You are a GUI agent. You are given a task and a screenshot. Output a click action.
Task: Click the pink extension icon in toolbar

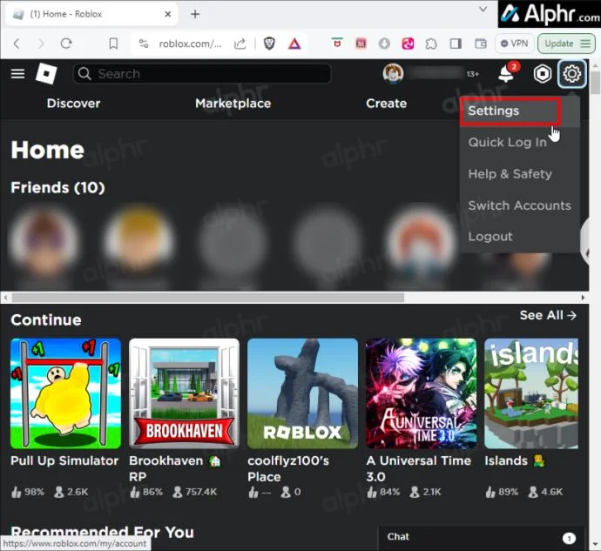pyautogui.click(x=408, y=44)
